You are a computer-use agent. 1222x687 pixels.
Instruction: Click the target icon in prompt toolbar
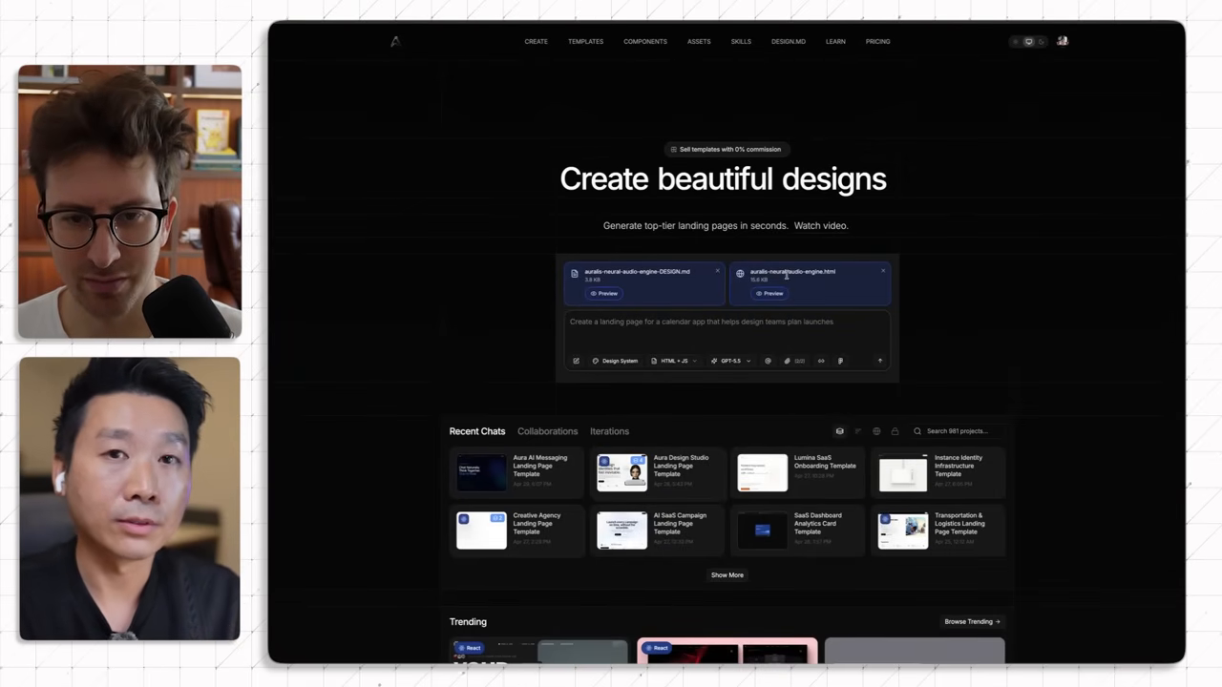pyautogui.click(x=768, y=361)
